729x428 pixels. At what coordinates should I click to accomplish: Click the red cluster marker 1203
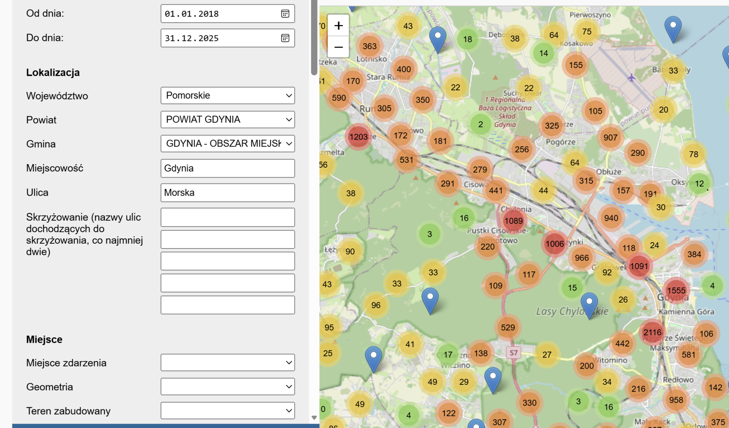358,137
